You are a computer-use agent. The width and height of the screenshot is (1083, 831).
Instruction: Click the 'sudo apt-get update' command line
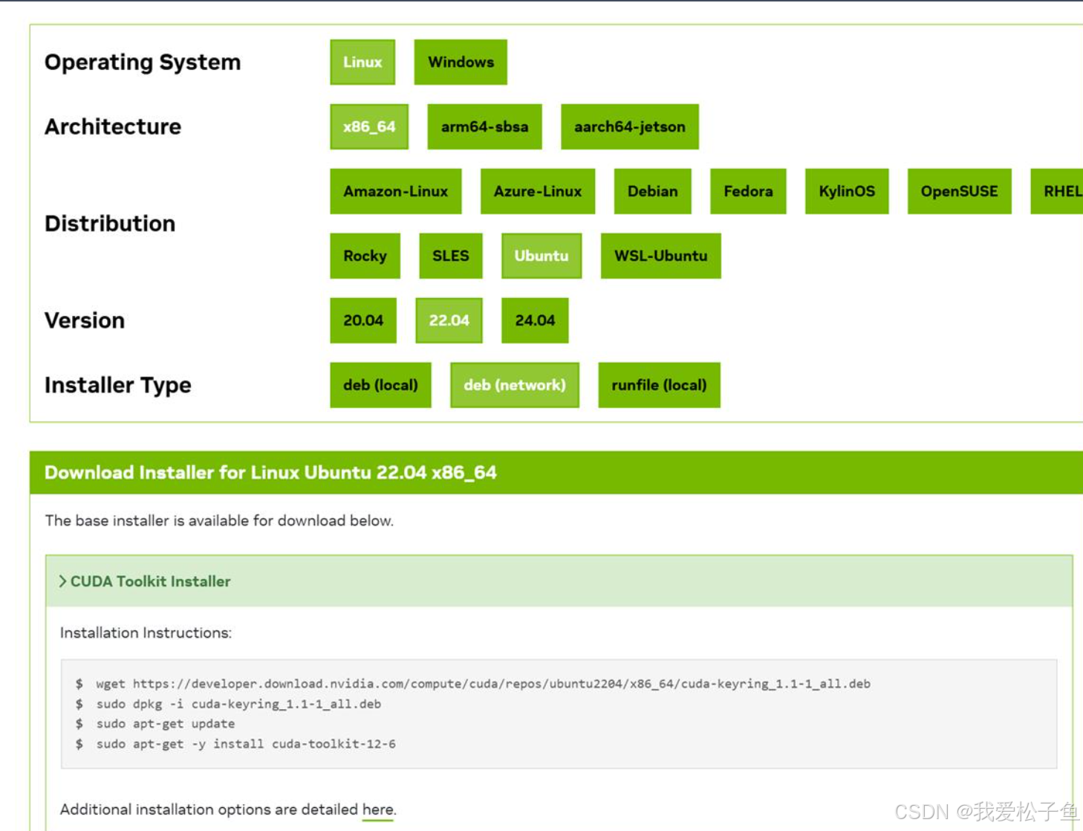click(x=166, y=724)
